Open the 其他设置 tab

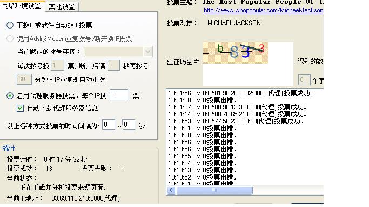point(62,6)
